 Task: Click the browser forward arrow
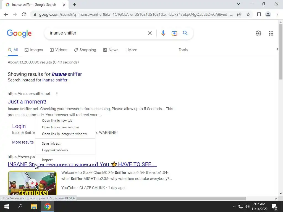coord(15,14)
